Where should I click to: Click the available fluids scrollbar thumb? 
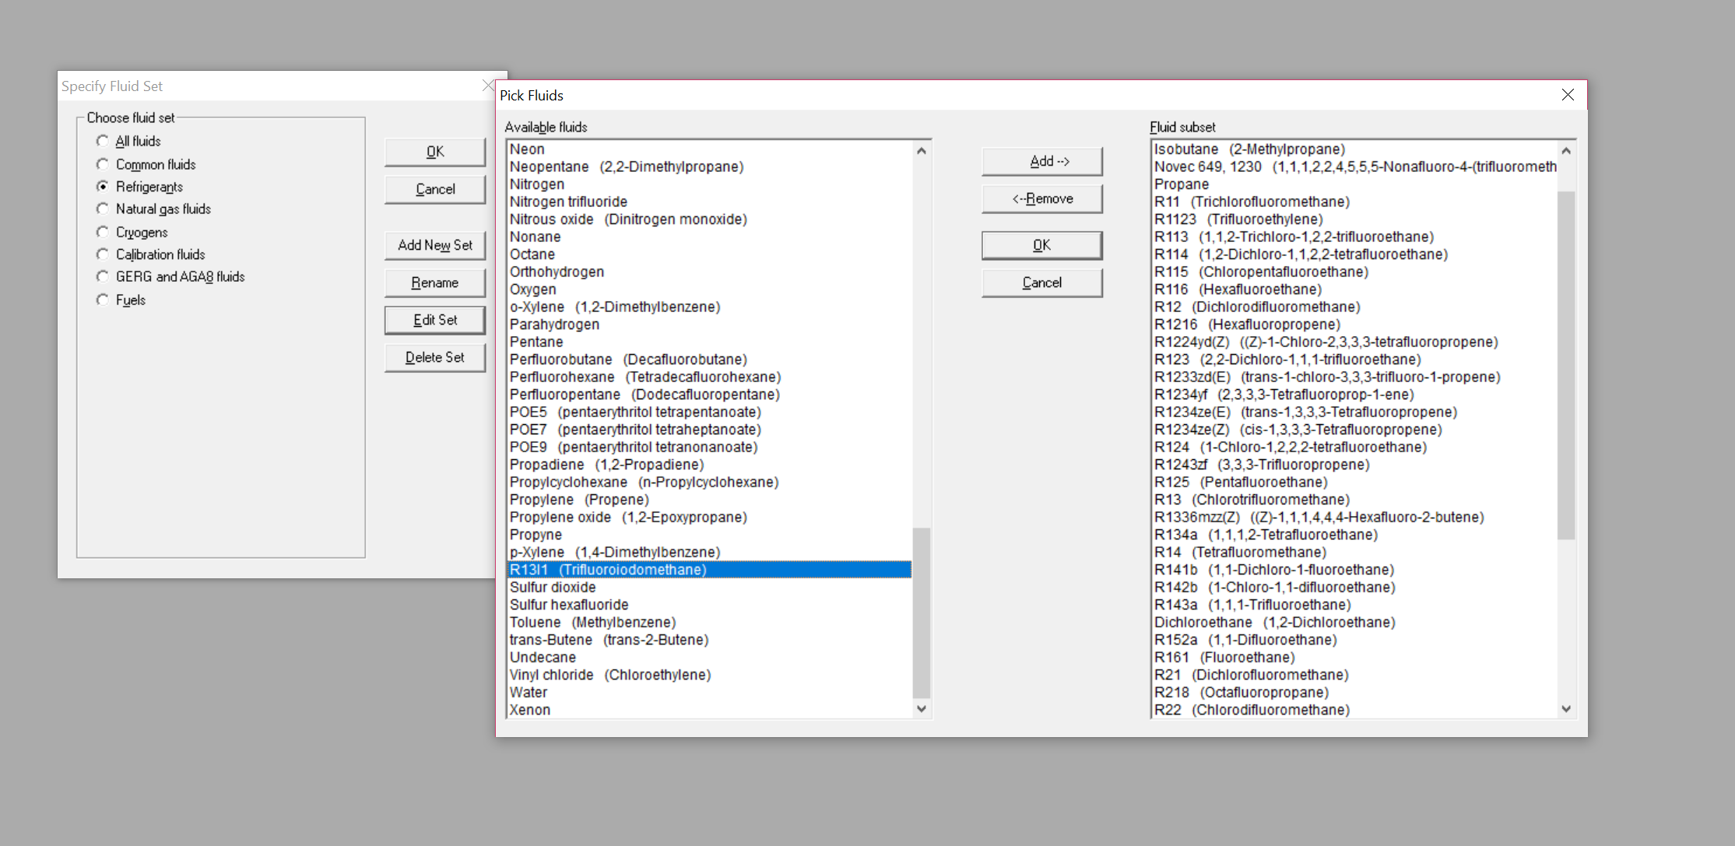click(x=921, y=613)
